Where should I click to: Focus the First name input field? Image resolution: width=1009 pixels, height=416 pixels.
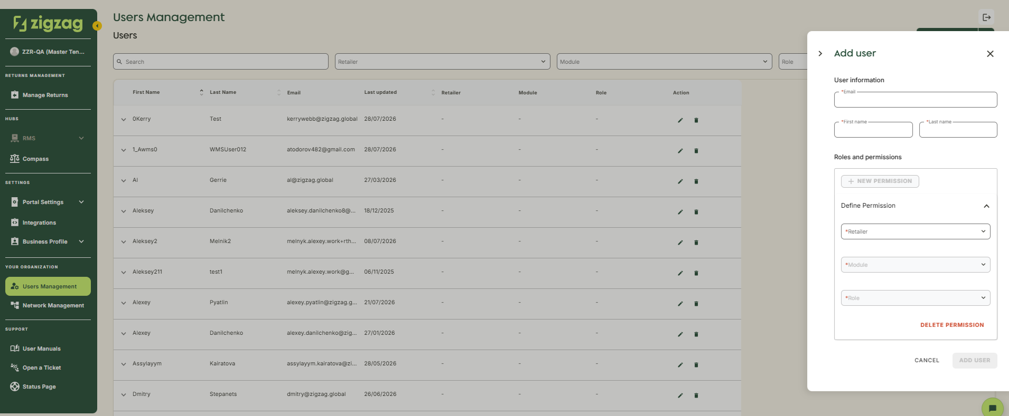point(873,130)
